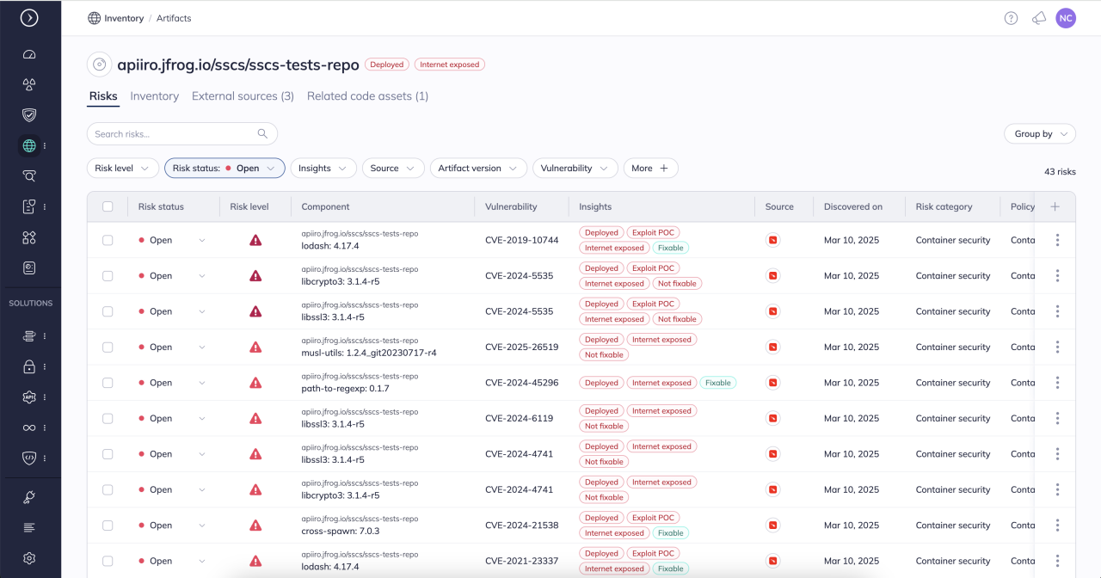Open the code shield icon in sidebar
Image resolution: width=1101 pixels, height=578 pixels.
pyautogui.click(x=29, y=458)
